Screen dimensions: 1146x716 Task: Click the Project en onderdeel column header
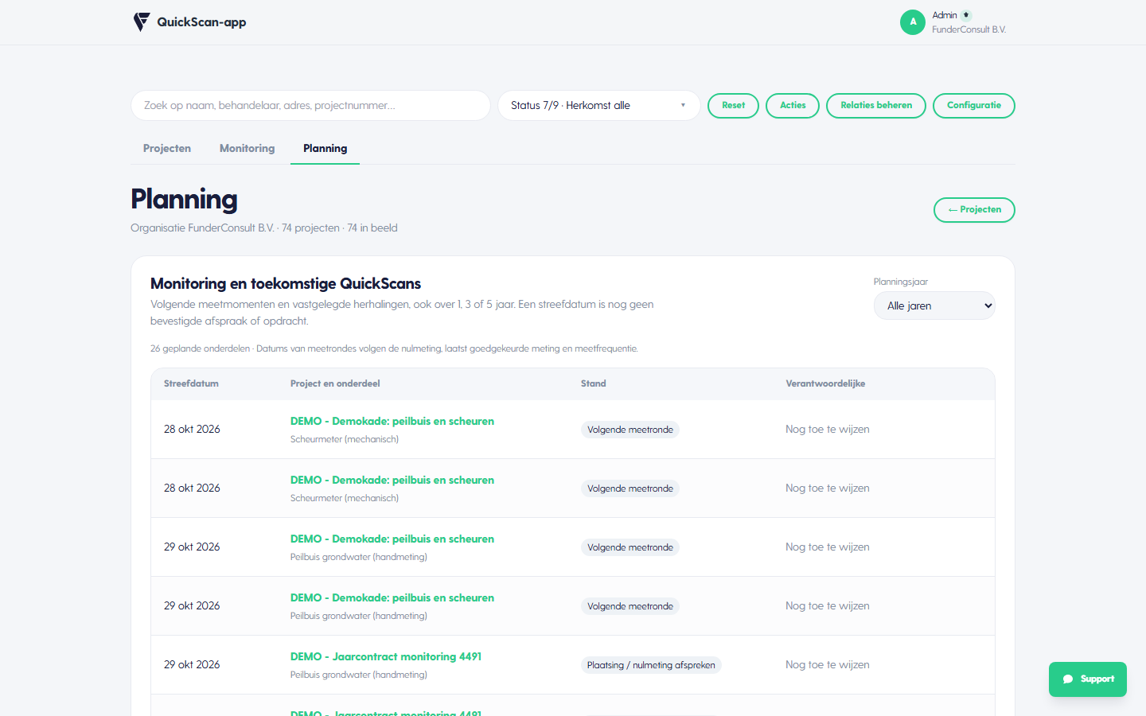click(x=335, y=383)
